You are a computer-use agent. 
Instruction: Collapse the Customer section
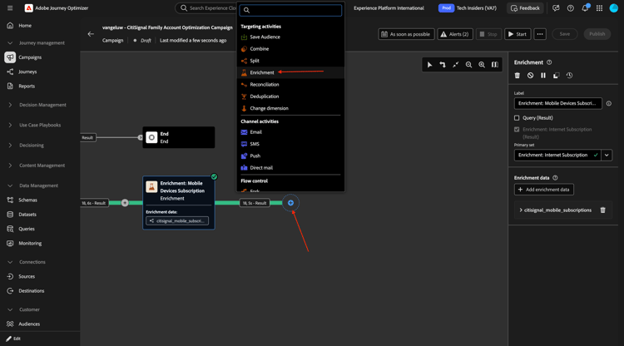pos(10,309)
